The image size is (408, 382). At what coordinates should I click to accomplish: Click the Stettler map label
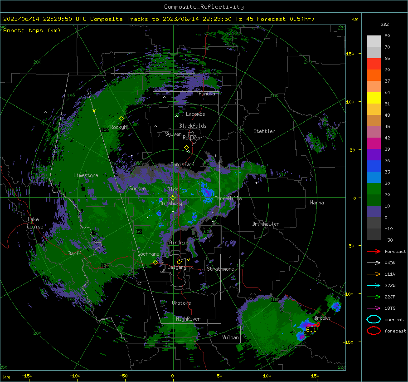(264, 131)
